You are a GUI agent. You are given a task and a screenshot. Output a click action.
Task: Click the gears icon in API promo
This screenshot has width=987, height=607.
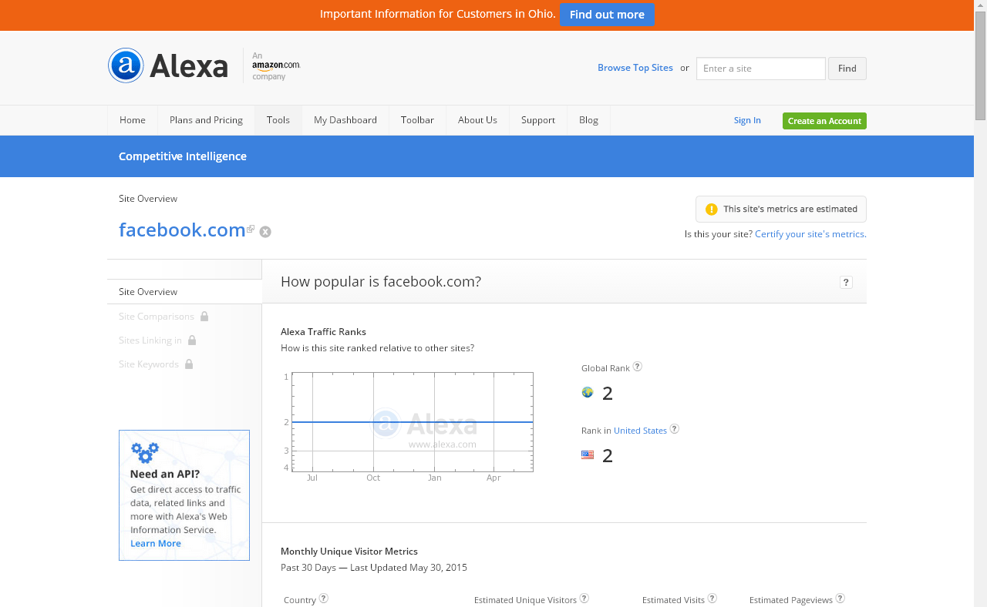145,452
